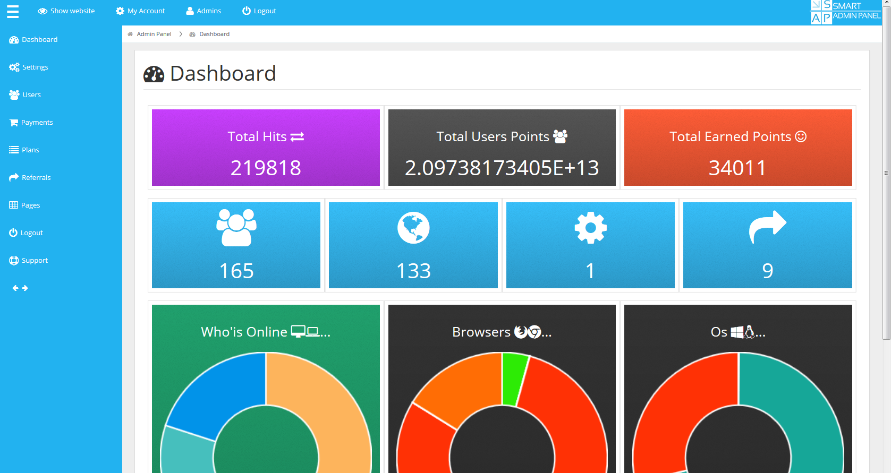Open Settings from the sidebar

pos(29,67)
